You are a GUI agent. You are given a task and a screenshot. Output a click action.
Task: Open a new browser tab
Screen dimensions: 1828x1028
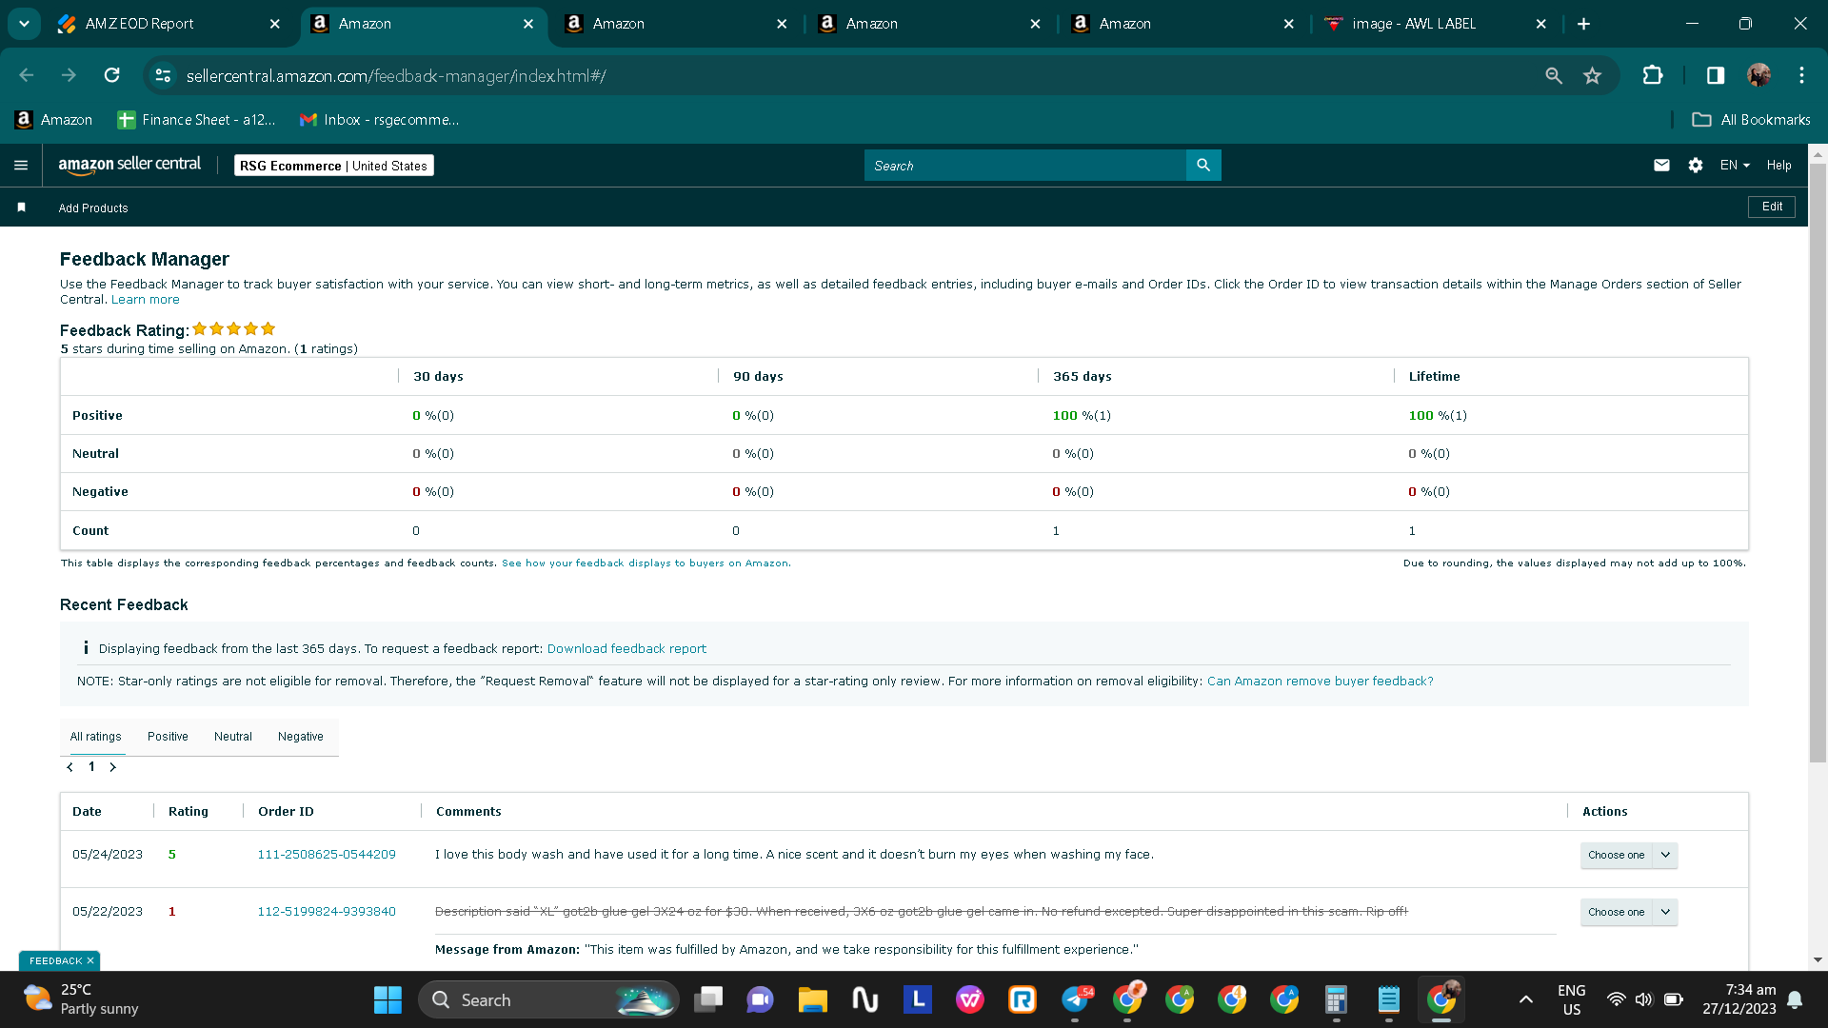[1583, 24]
